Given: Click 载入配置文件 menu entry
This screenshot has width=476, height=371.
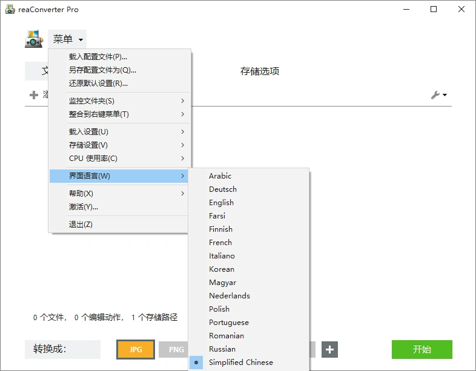Looking at the screenshot, I should click(98, 57).
